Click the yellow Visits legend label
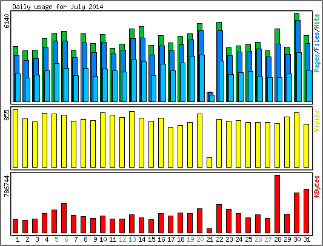323x246 pixels. (317, 121)
